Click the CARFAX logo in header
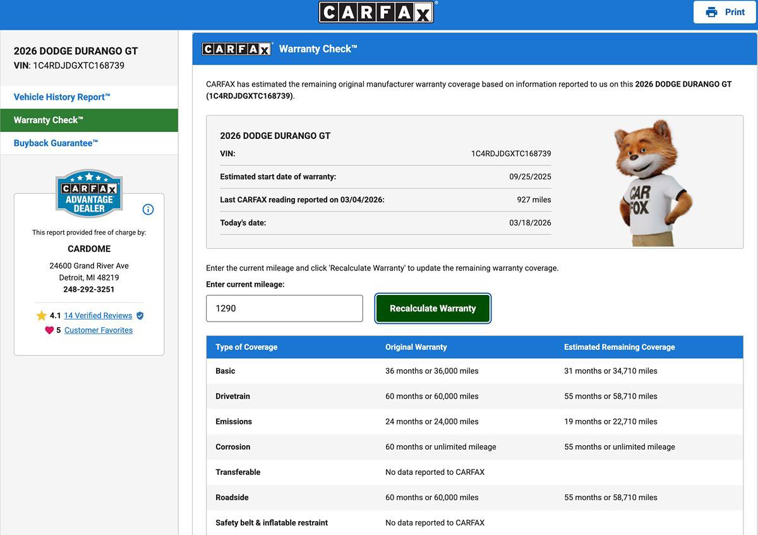Viewport: 758px width, 535px height. pyautogui.click(x=376, y=12)
